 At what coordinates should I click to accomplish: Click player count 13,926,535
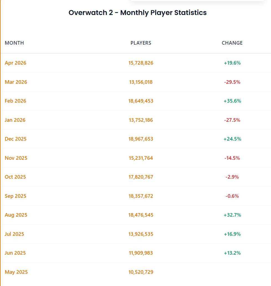point(141,234)
